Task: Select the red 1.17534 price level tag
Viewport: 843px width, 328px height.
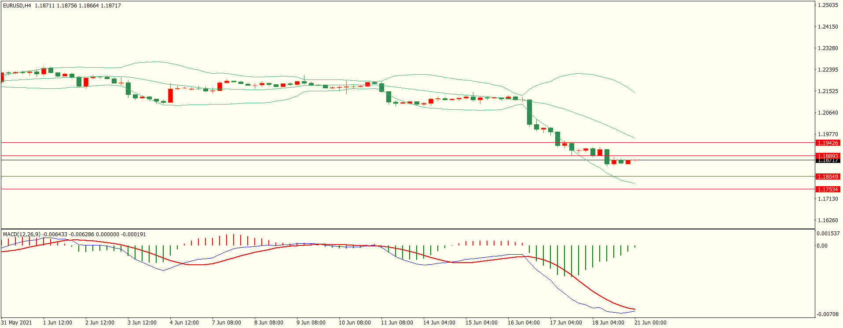Action: 828,189
